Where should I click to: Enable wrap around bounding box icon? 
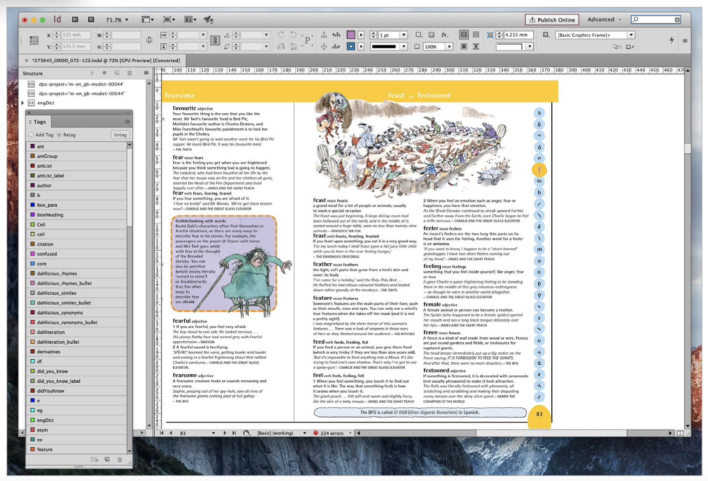(x=476, y=35)
